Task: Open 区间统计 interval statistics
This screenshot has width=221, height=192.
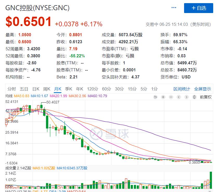Action: (x=181, y=89)
